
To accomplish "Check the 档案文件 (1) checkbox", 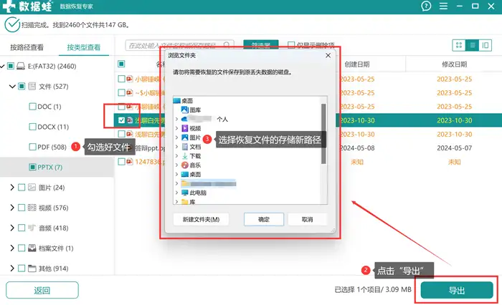I will (x=22, y=248).
